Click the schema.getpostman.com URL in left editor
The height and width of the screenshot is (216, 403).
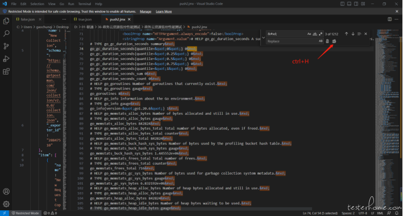point(54,90)
